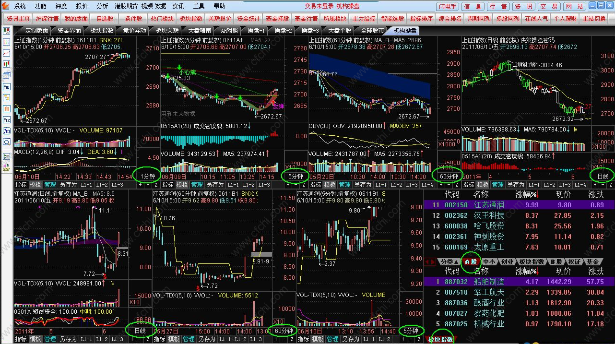Click Z button on 1分钟 index chart
The image size is (615, 344).
tap(155, 184)
